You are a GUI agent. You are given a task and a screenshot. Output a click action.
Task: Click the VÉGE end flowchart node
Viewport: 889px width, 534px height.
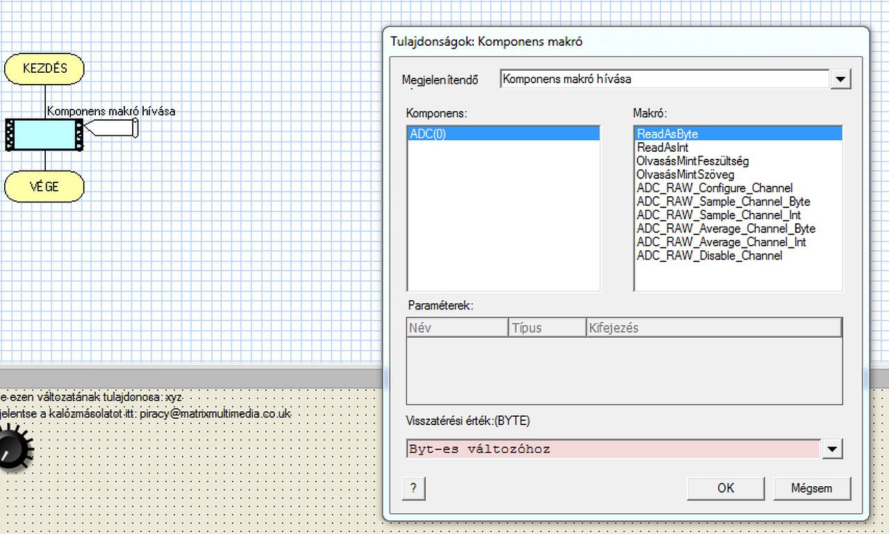(44, 187)
